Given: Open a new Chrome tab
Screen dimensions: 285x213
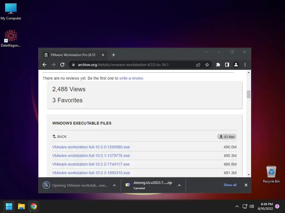Looking at the screenshot, I should pos(114,55).
